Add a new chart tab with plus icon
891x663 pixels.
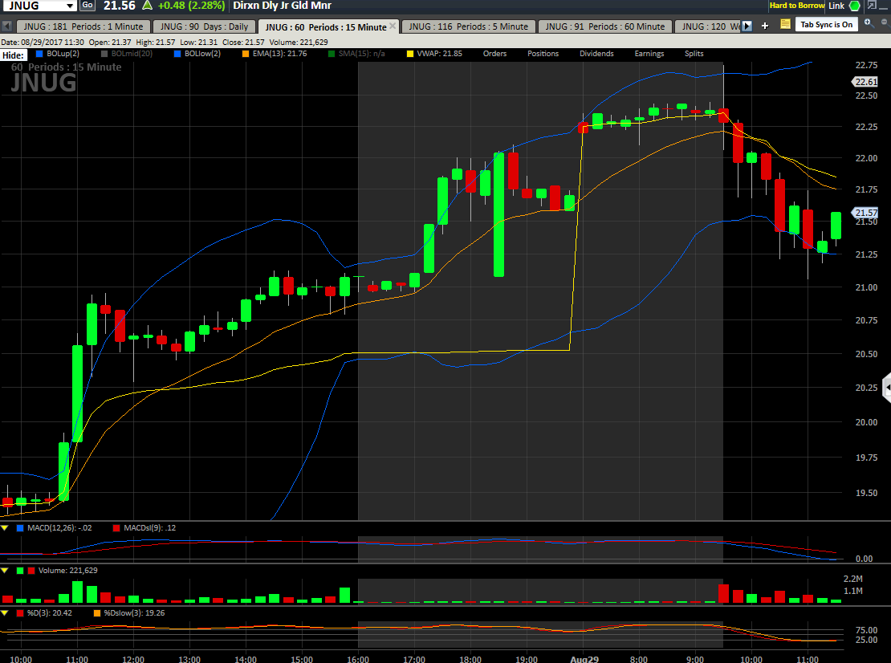pyautogui.click(x=765, y=26)
